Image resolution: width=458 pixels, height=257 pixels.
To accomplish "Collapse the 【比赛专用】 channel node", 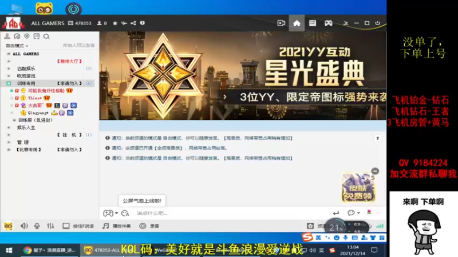I will click(x=9, y=150).
